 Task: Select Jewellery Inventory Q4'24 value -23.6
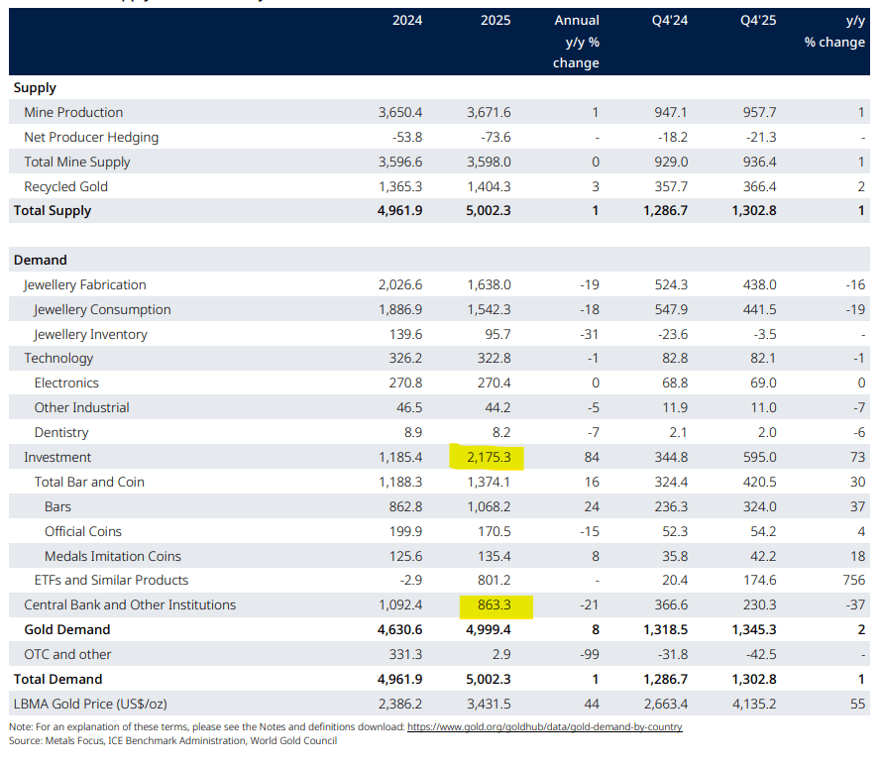tap(671, 334)
